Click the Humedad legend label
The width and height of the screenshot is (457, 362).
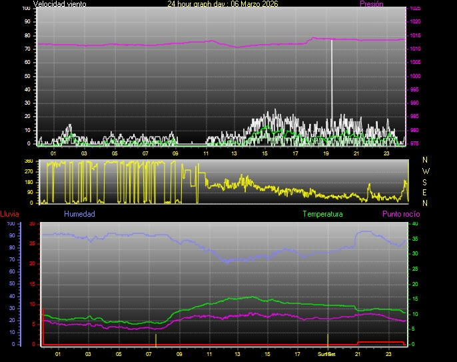[x=79, y=214]
